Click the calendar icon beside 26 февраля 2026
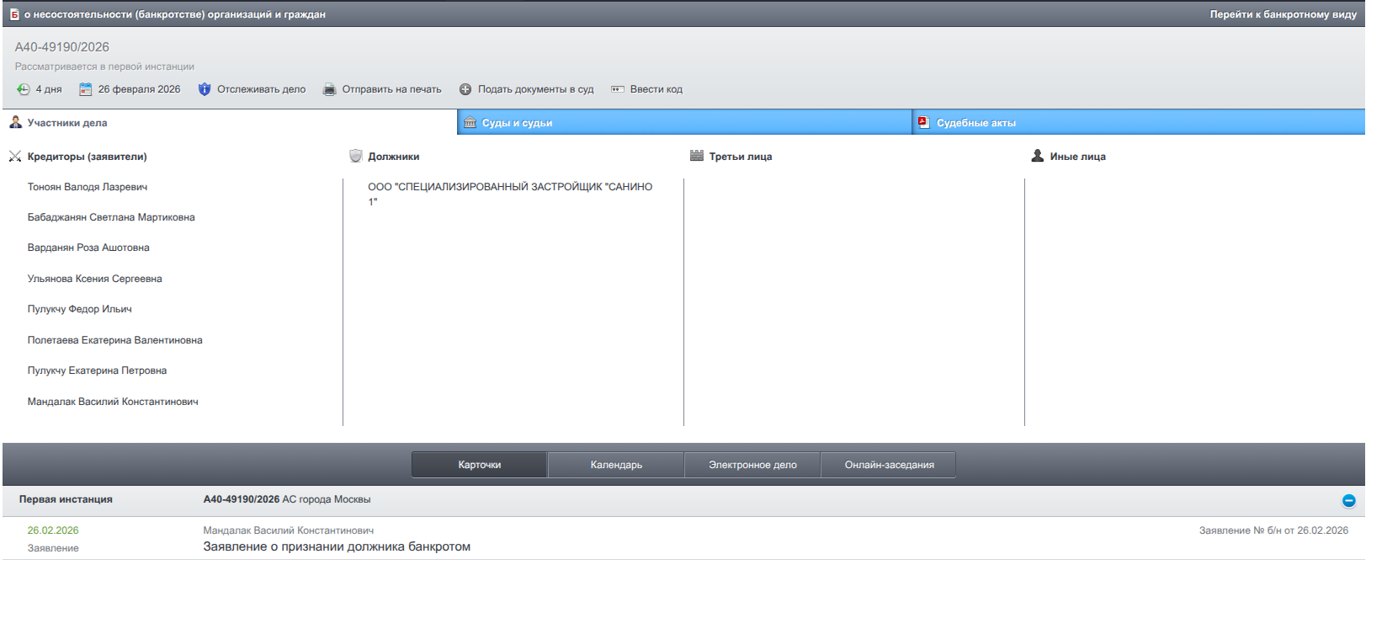The width and height of the screenshot is (1382, 618). 85,89
